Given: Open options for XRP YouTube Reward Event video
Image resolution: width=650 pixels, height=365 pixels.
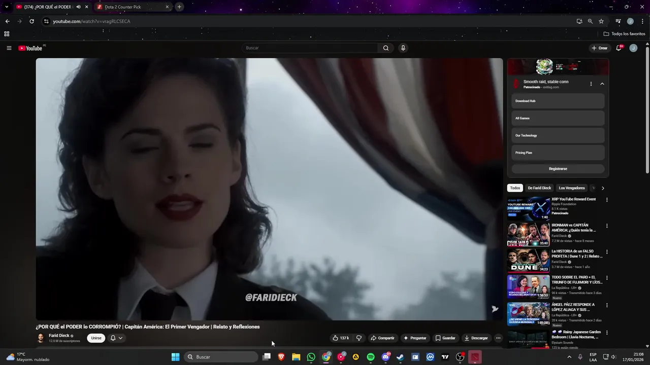Looking at the screenshot, I should (x=607, y=200).
